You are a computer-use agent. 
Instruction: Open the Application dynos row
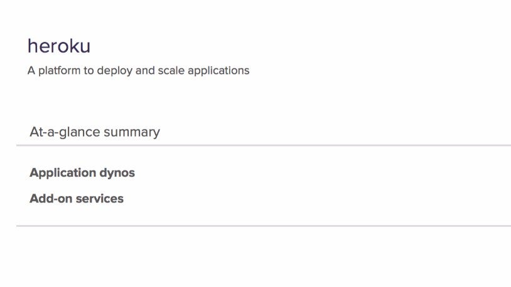(x=82, y=173)
